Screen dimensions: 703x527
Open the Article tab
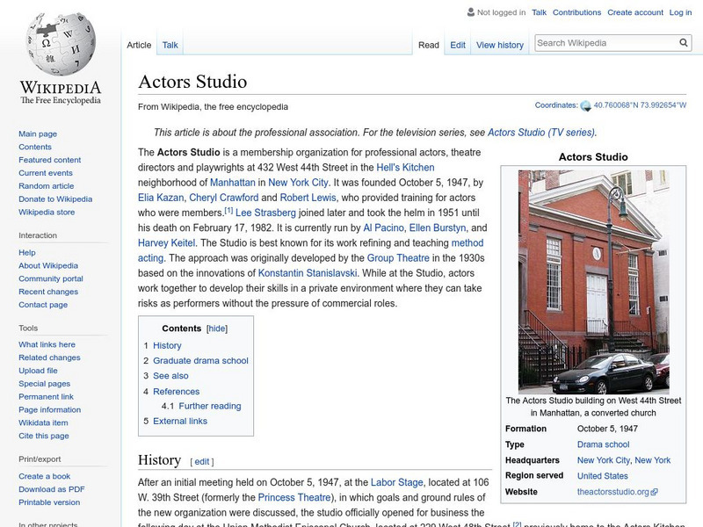pyautogui.click(x=139, y=45)
